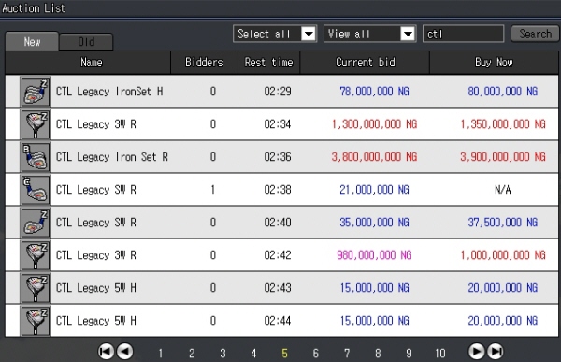The height and width of the screenshot is (362, 561).
Task: Click the search field containing ctl
Action: click(464, 34)
